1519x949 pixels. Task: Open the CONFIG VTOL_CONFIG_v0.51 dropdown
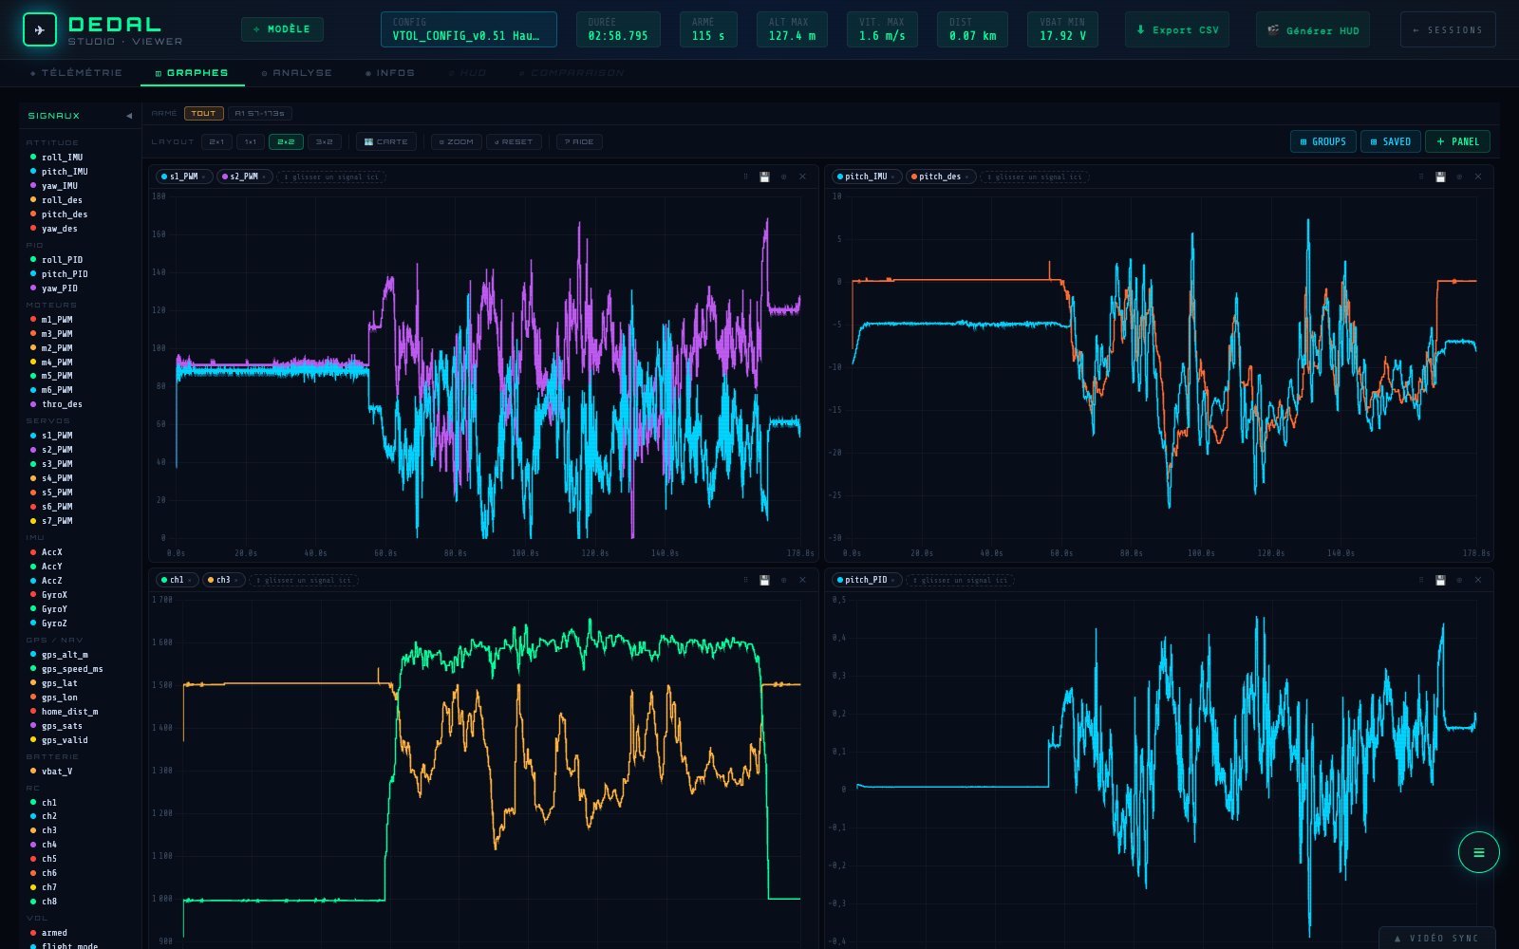[x=469, y=29]
